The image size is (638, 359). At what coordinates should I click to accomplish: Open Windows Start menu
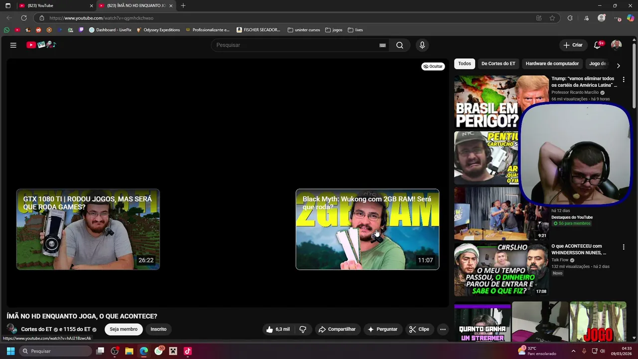10,351
